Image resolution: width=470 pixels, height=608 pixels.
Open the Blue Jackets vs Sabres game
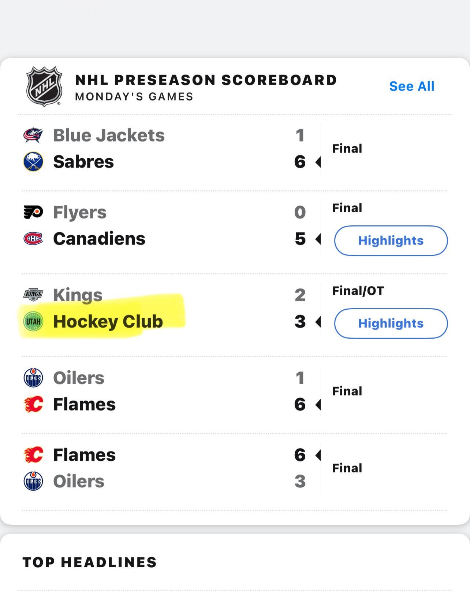[x=183, y=148]
